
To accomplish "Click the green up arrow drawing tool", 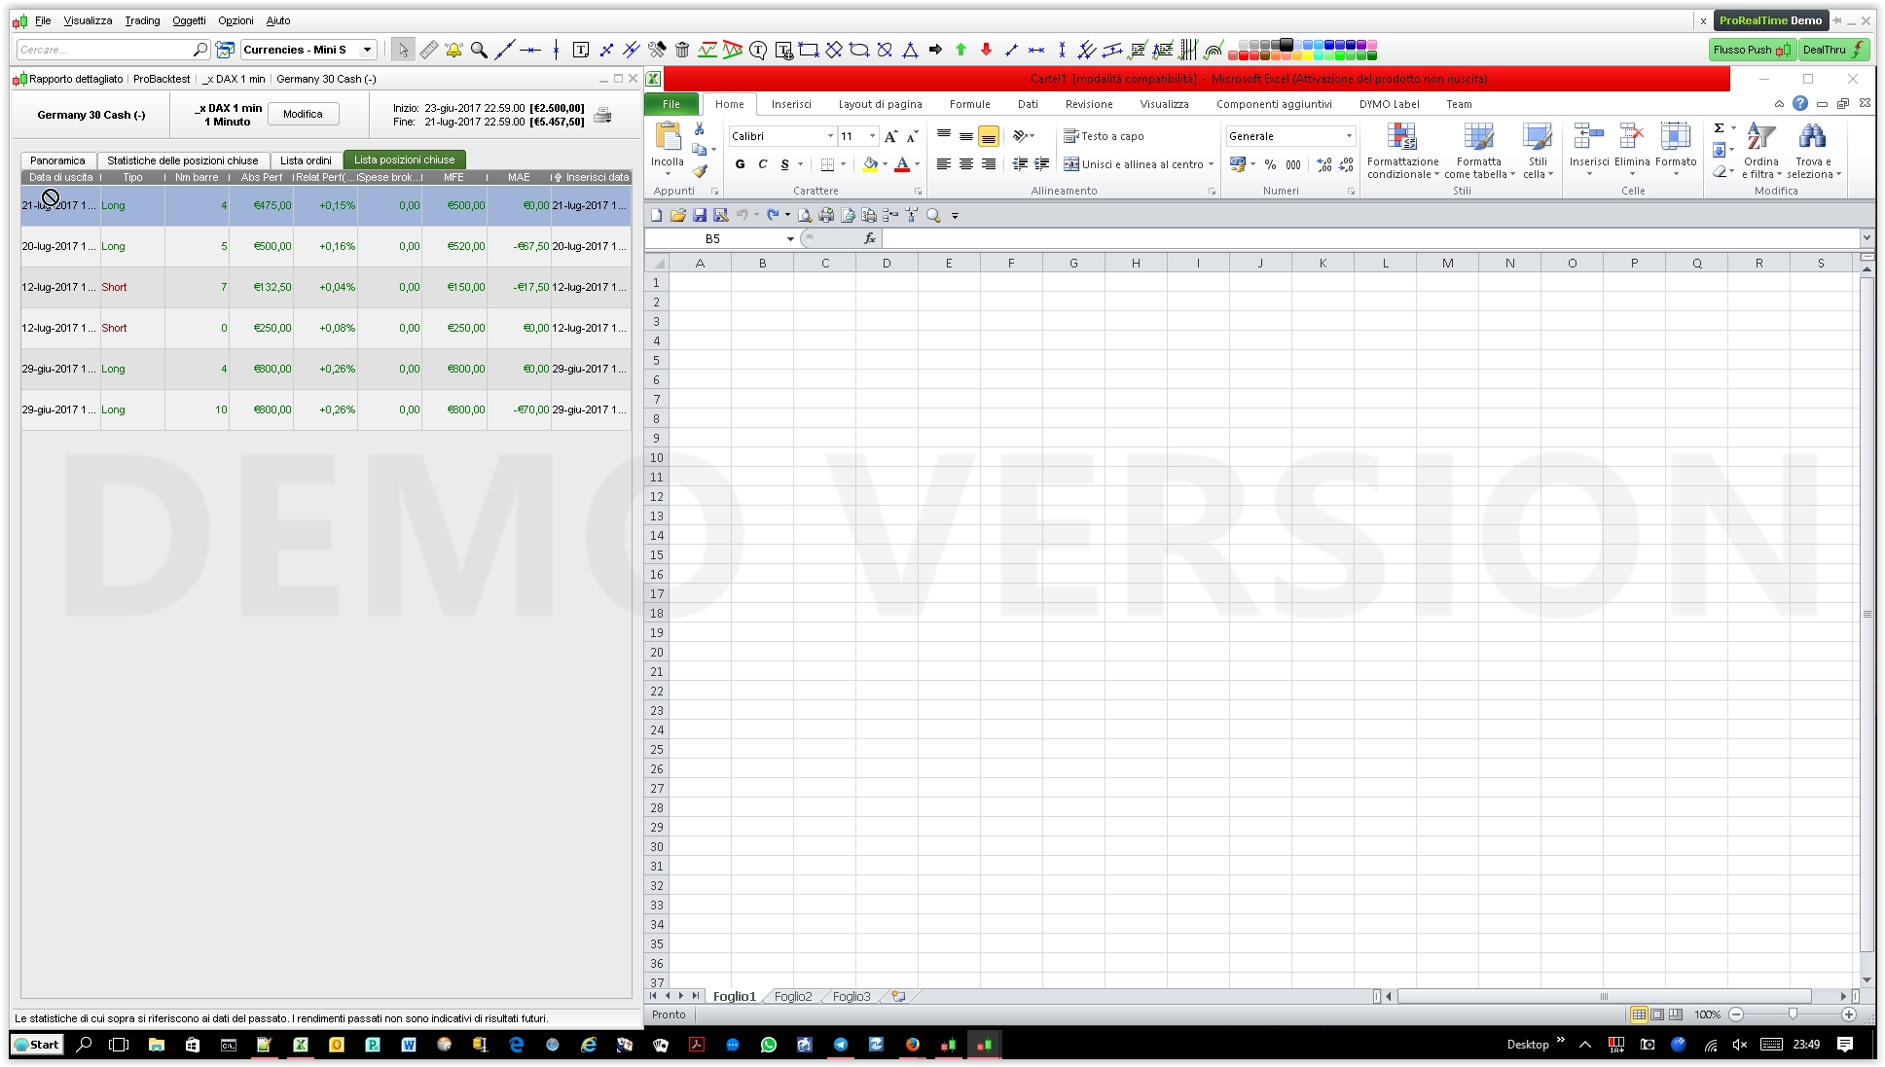I will click(961, 50).
